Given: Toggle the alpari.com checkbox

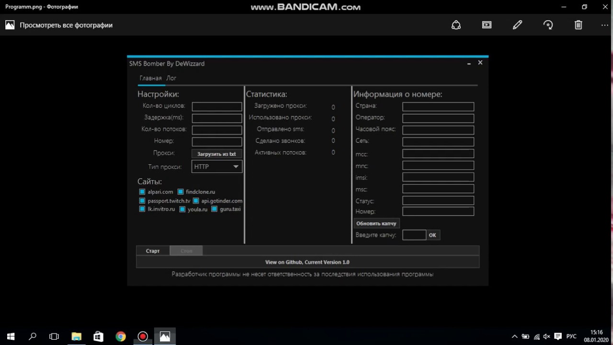Looking at the screenshot, I should (x=142, y=192).
